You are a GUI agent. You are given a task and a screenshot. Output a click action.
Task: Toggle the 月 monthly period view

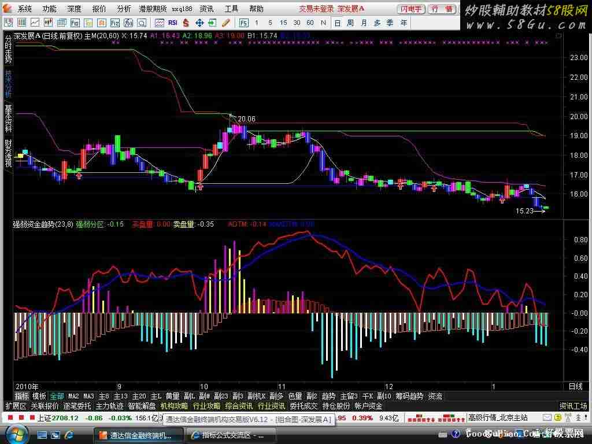point(364,23)
